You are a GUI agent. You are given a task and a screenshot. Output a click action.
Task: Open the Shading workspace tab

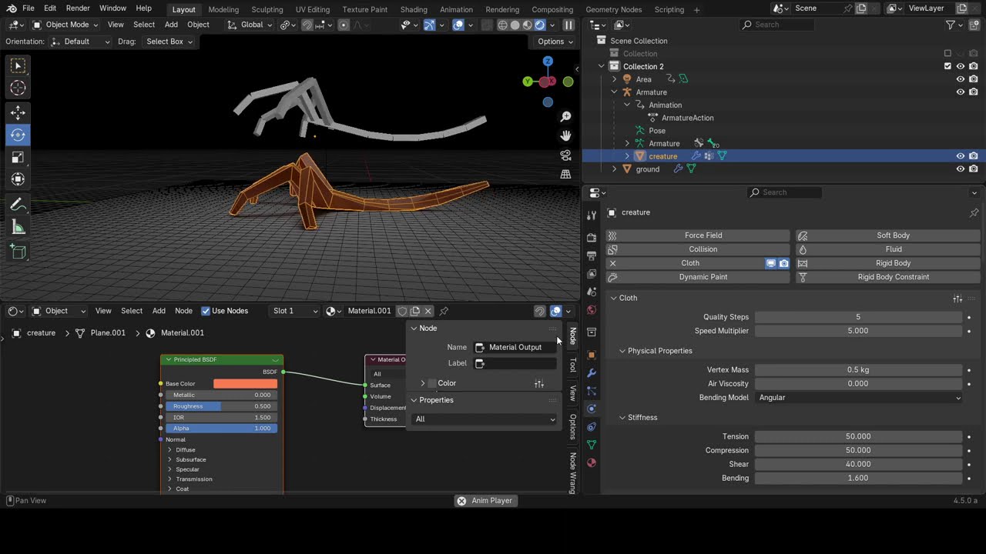point(414,9)
